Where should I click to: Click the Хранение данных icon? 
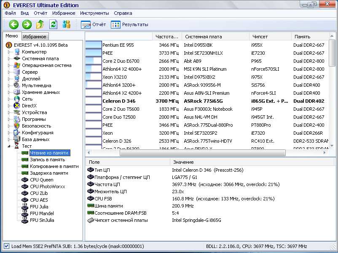coord(17,92)
